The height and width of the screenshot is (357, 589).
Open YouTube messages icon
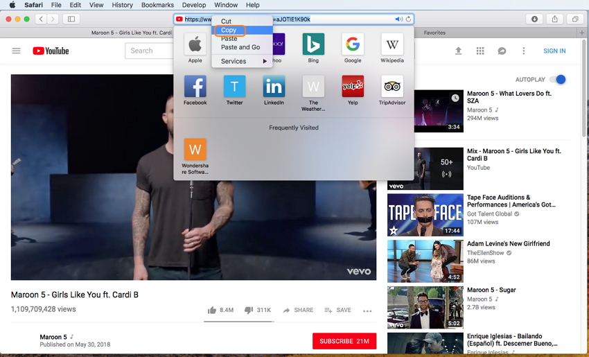(502, 51)
